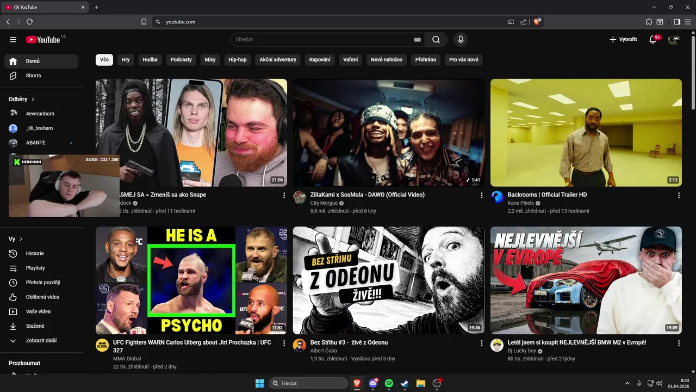This screenshot has width=696, height=392.
Task: Open more options for UFC Fighters WARN video
Action: coord(284,343)
